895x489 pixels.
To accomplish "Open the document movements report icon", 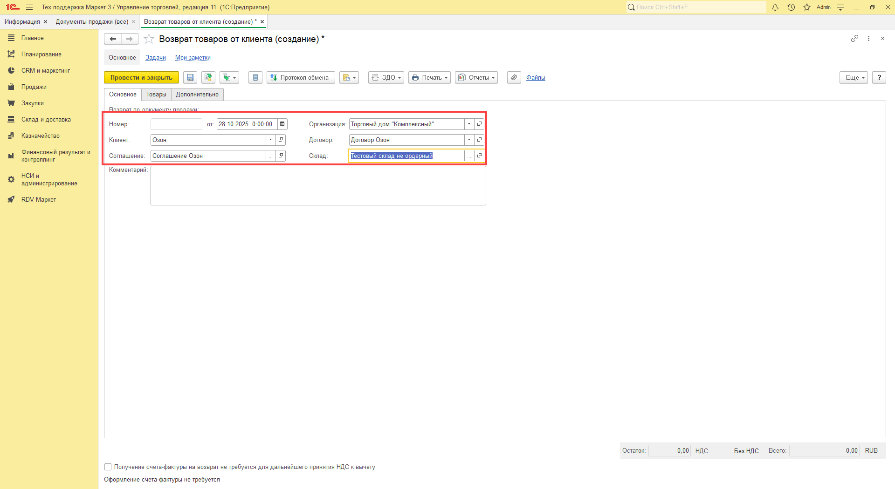I will click(255, 77).
